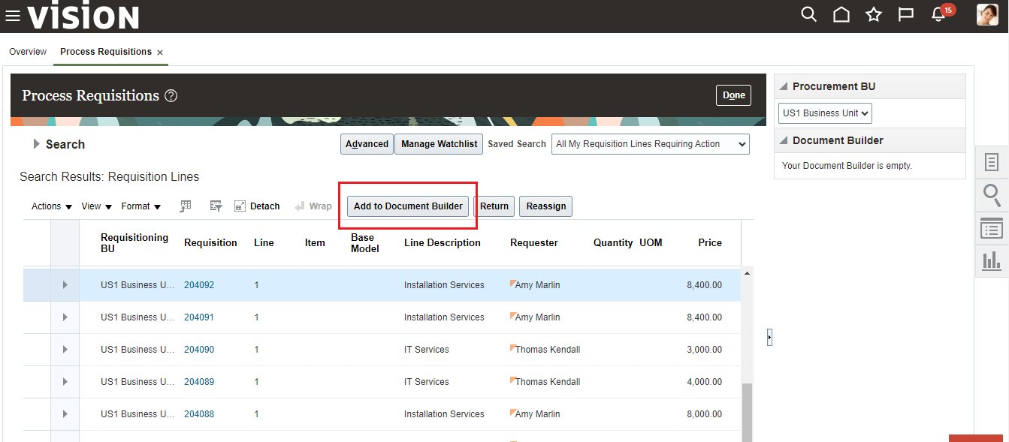Open the Watchlist flag icon

pyautogui.click(x=906, y=15)
